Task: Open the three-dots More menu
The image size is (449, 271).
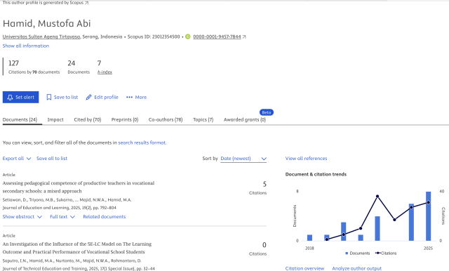Action: coord(136,98)
